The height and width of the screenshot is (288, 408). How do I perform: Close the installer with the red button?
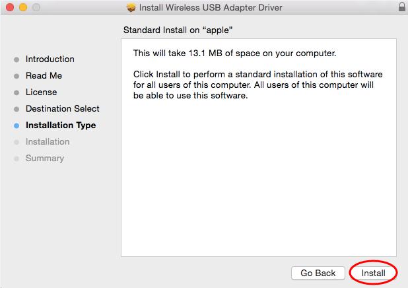(x=9, y=7)
